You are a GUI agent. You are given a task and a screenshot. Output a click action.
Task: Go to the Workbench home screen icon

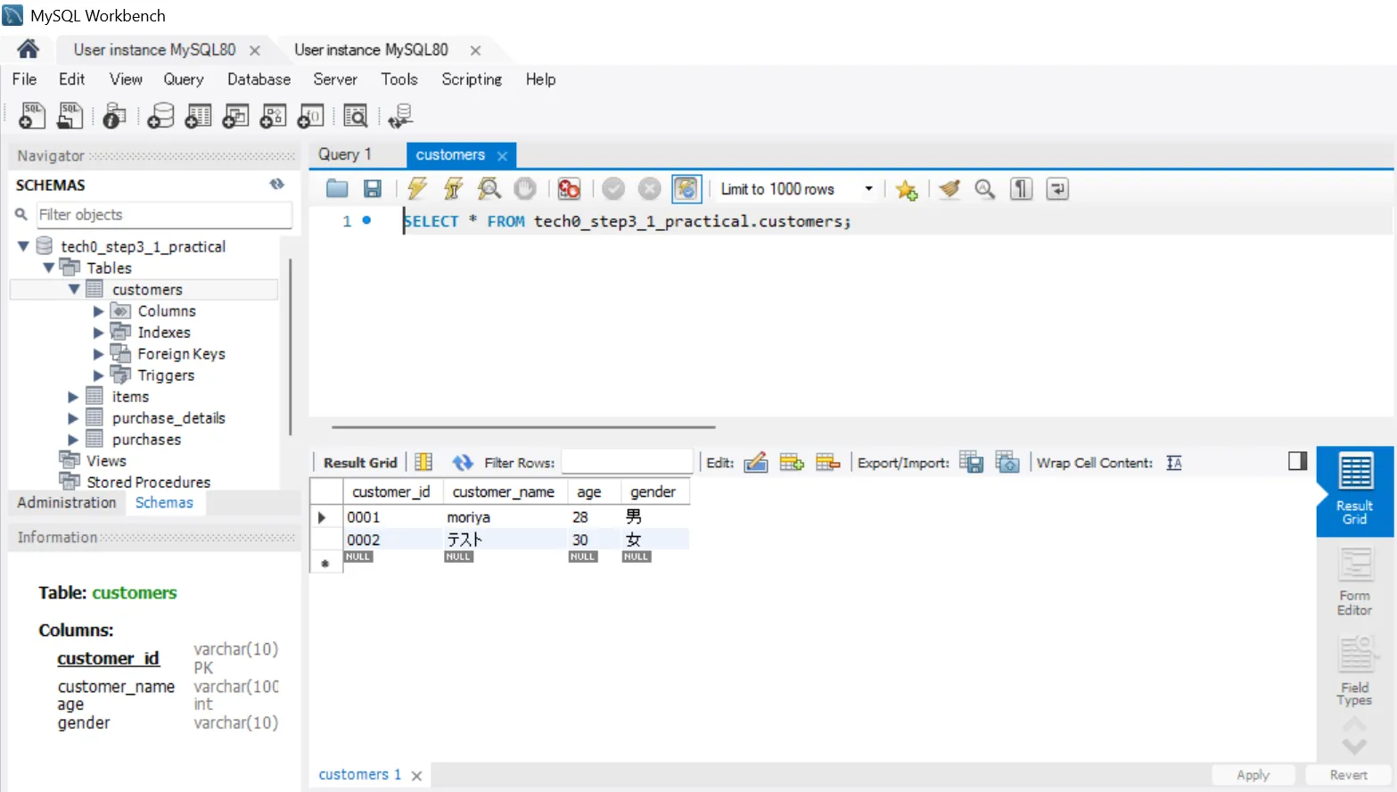click(x=28, y=49)
